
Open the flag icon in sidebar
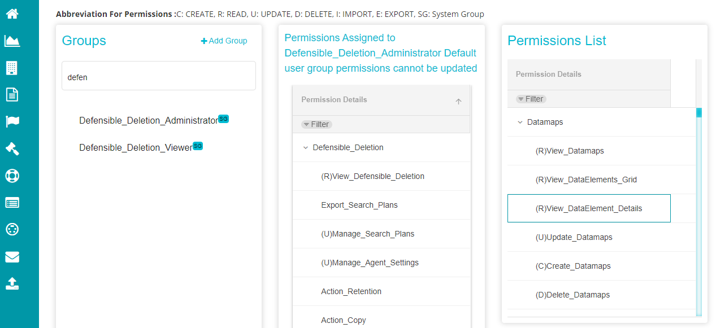point(12,121)
